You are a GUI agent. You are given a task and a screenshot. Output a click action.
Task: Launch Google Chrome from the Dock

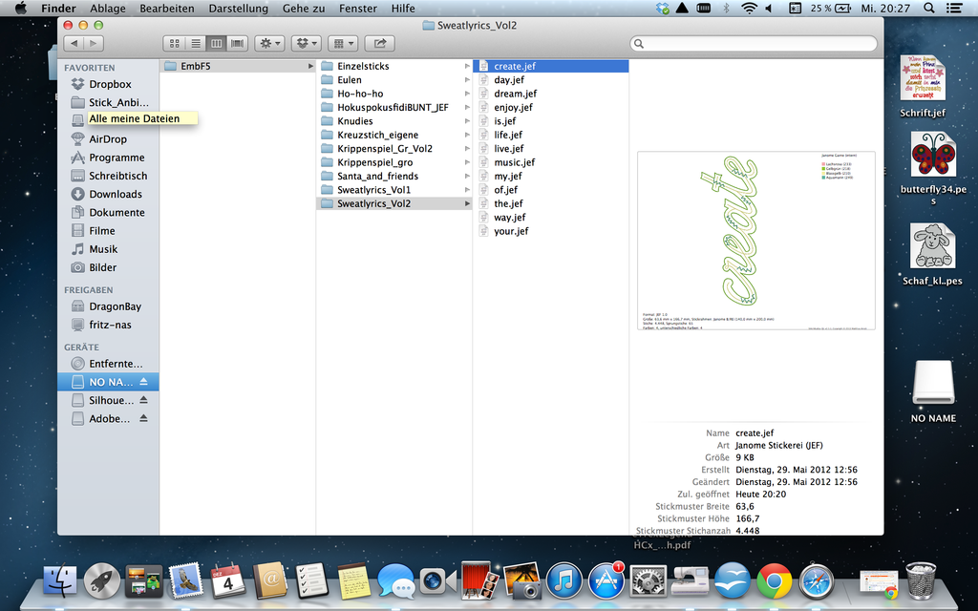[774, 581]
